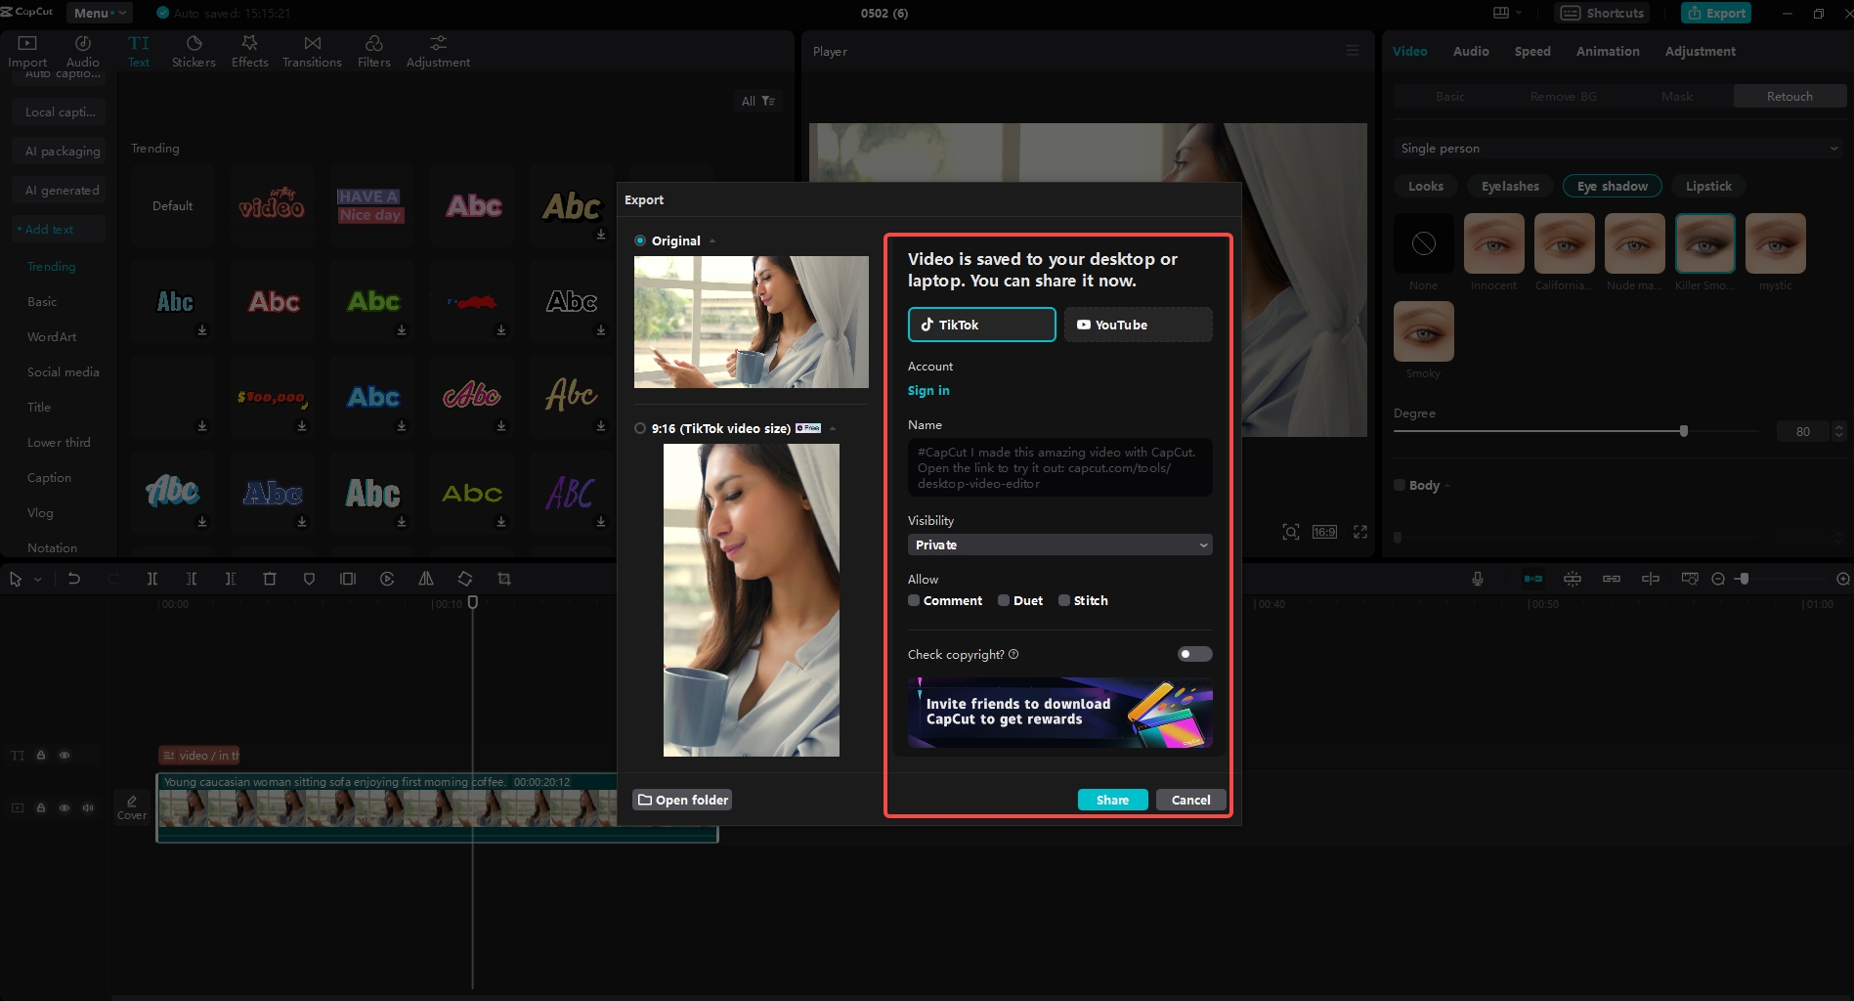Click the Share button
Viewport: 1854px width, 1001px height.
(x=1112, y=800)
